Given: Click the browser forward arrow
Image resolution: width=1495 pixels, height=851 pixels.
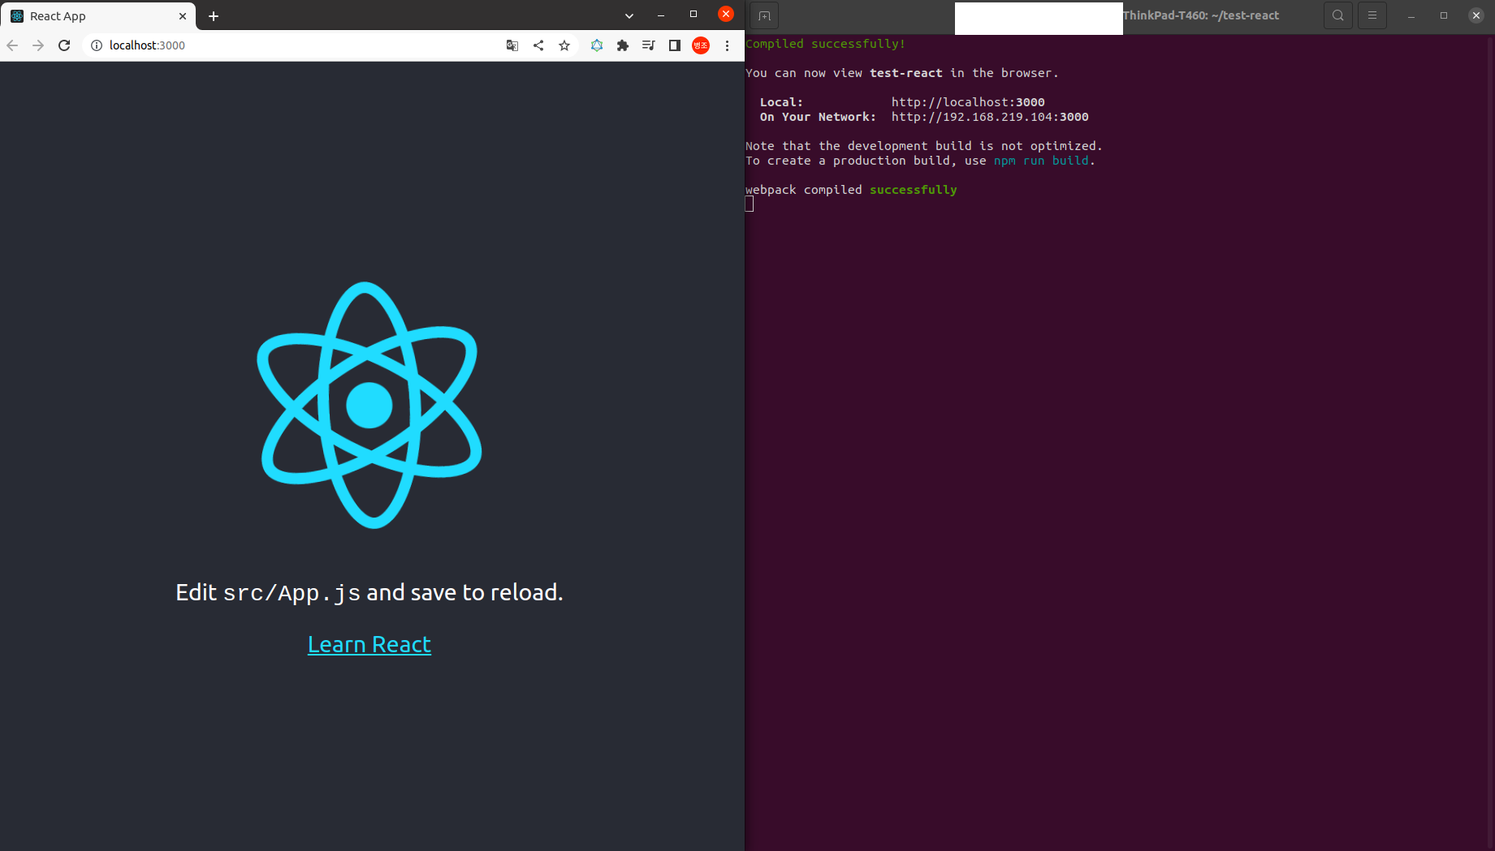Looking at the screenshot, I should (x=38, y=45).
